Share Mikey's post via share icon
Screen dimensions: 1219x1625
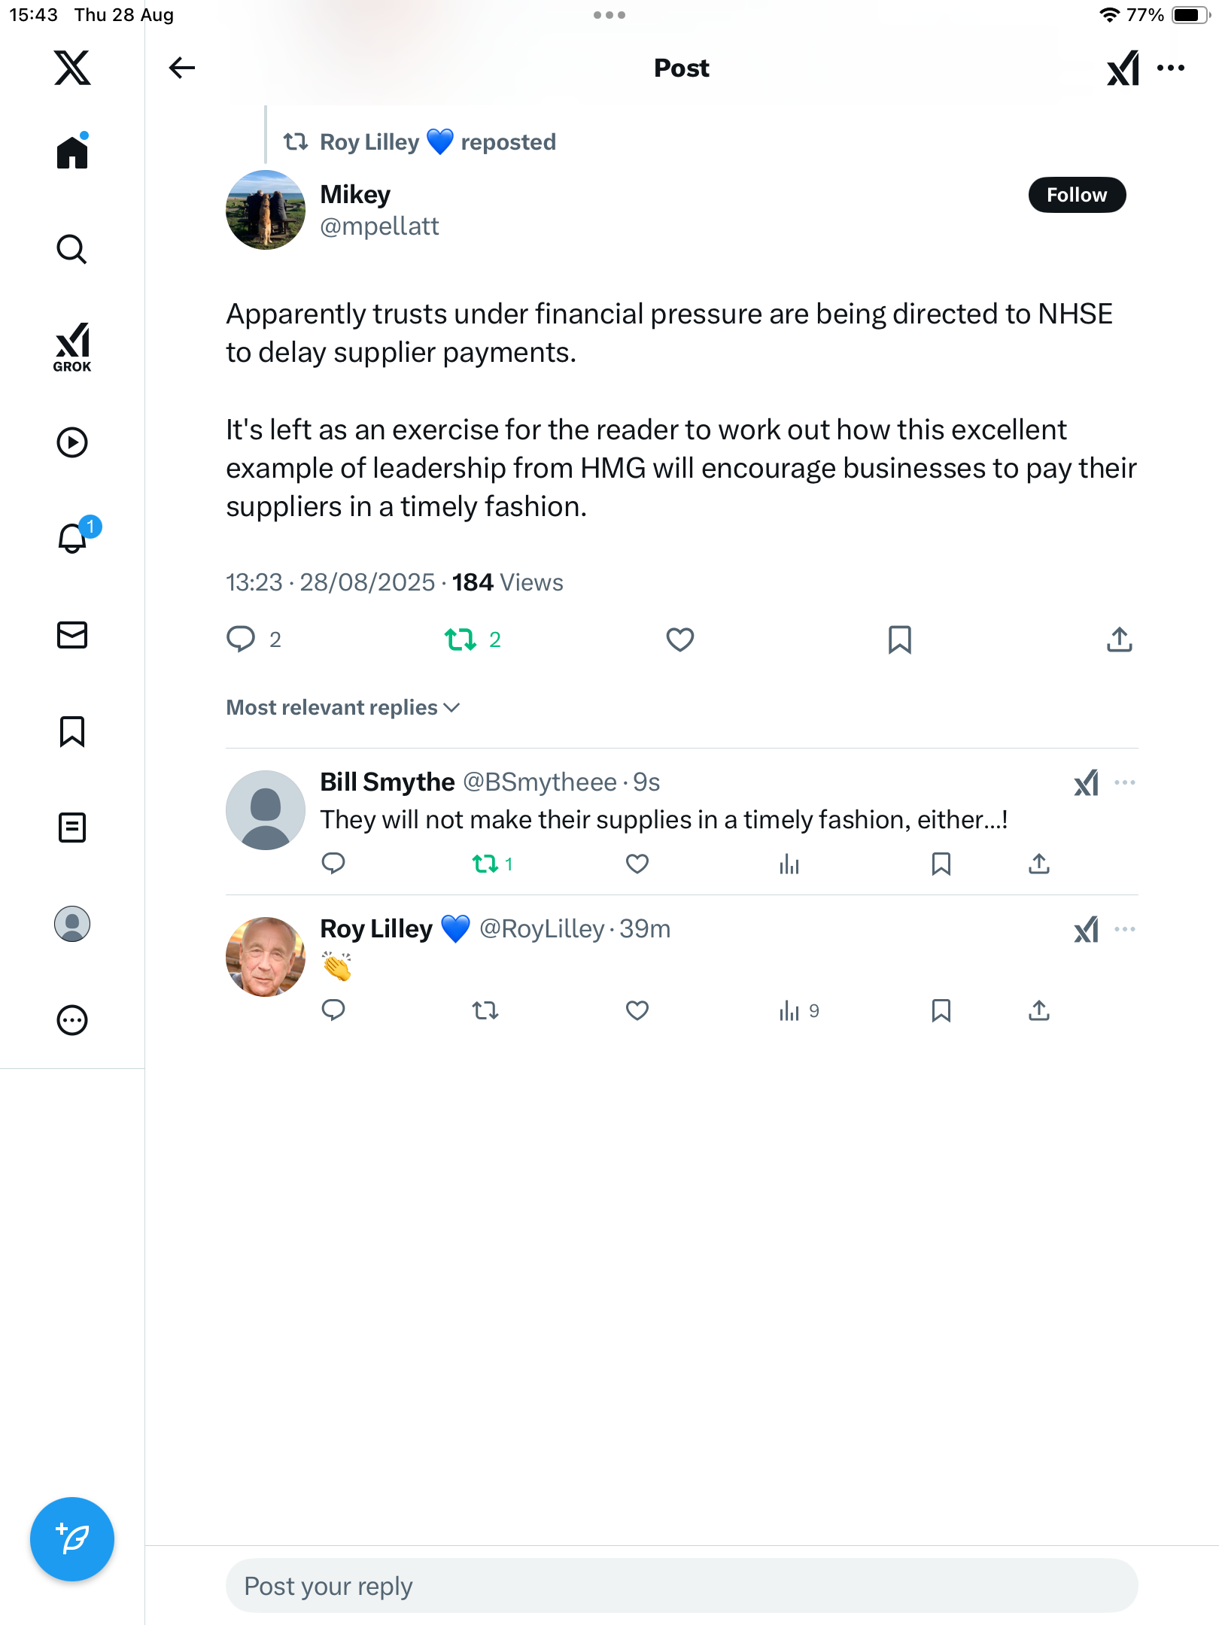(x=1119, y=639)
